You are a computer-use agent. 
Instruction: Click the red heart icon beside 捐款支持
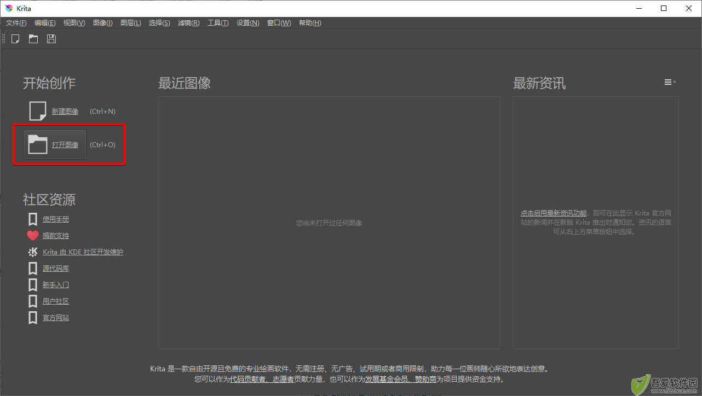pos(33,236)
